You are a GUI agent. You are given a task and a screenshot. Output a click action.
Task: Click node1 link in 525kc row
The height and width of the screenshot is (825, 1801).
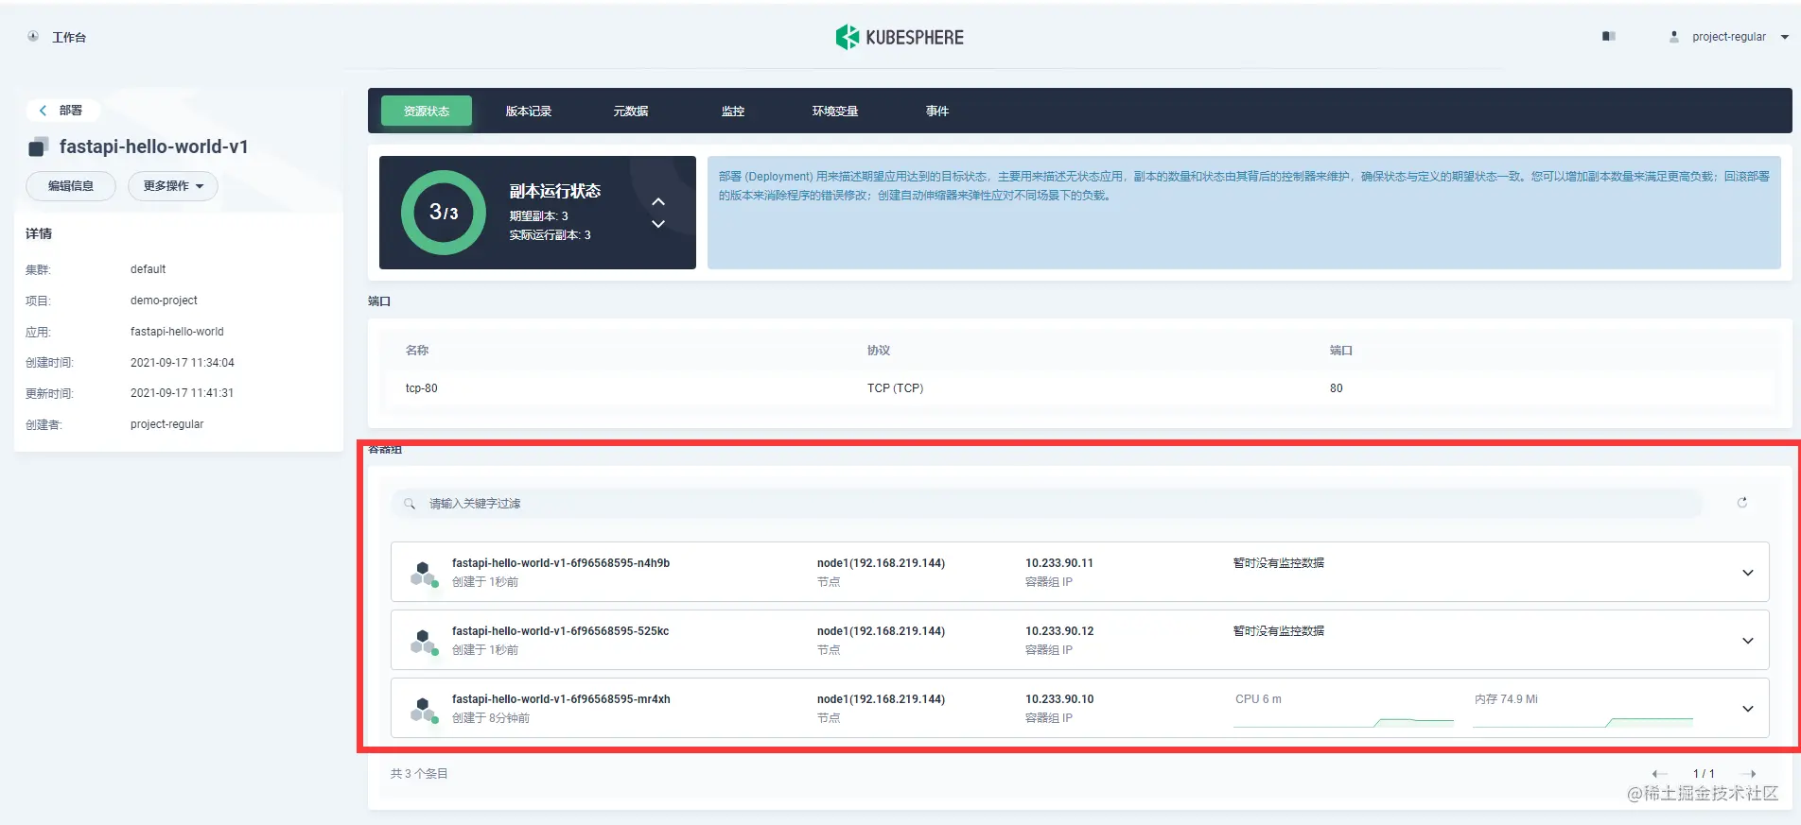pos(881,631)
